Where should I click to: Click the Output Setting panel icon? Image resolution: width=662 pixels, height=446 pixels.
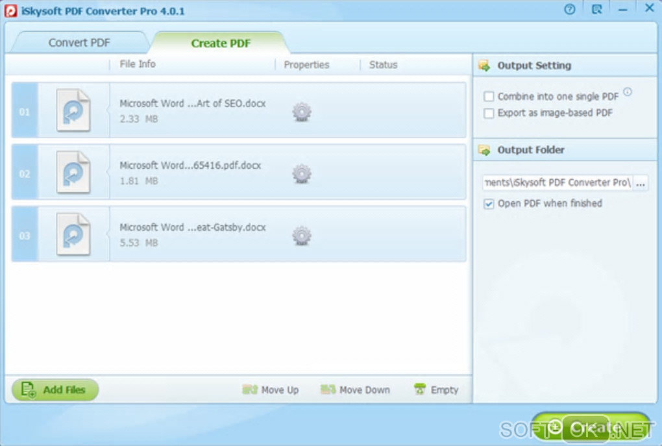484,66
